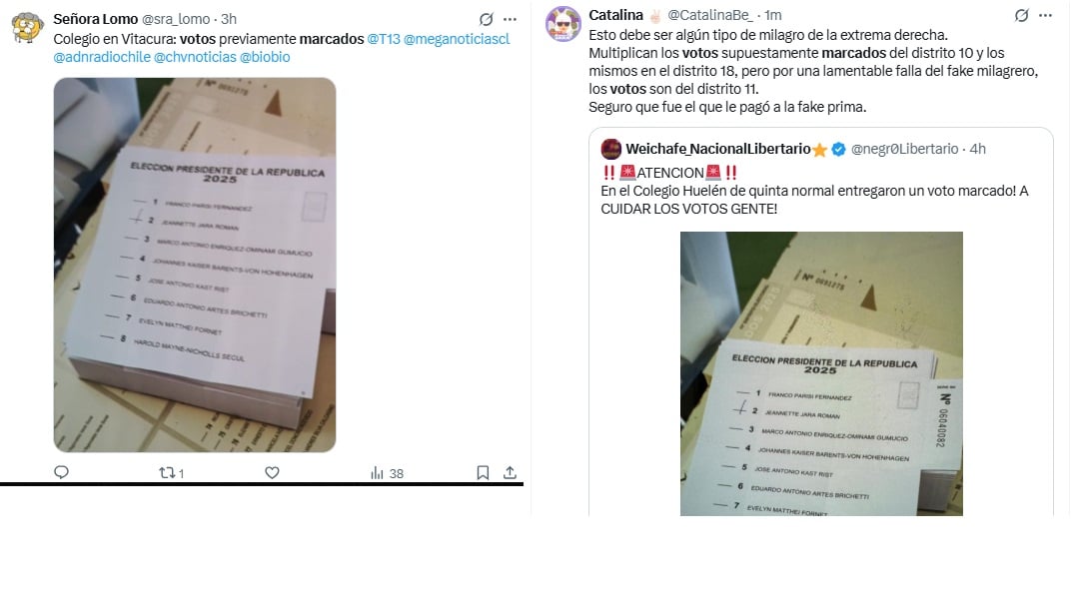Open ballot photo in quoted Weichafe tweet
This screenshot has width=1079, height=589.
pyautogui.click(x=821, y=374)
